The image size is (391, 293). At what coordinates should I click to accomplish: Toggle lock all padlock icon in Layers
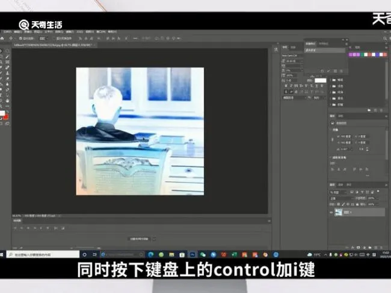click(357, 204)
